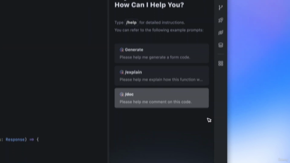Click the /explain card's sparkle icon
290x163 pixels.
point(121,72)
